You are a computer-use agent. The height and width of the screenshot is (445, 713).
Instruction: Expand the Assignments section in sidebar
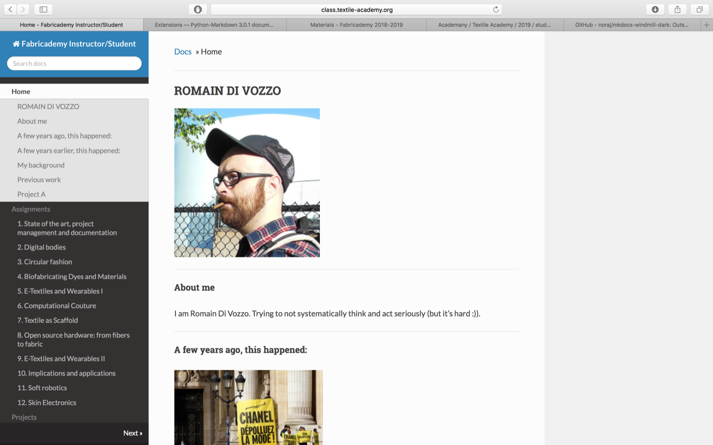[31, 209]
